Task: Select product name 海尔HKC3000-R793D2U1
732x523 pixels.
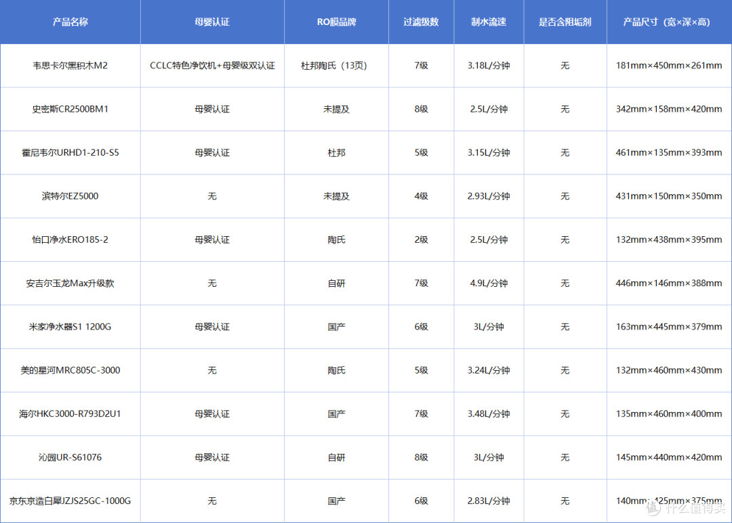Action: coord(70,413)
